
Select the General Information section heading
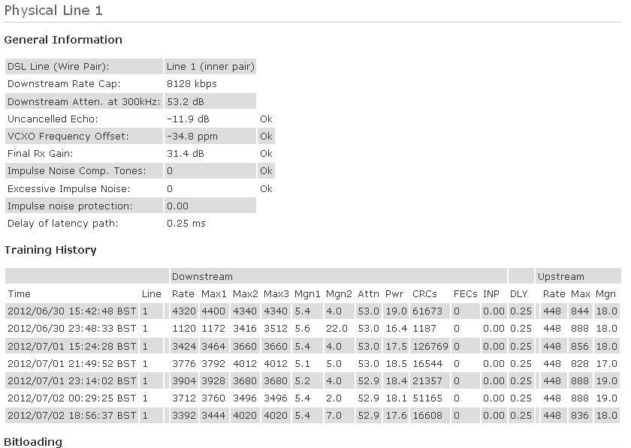63,40
